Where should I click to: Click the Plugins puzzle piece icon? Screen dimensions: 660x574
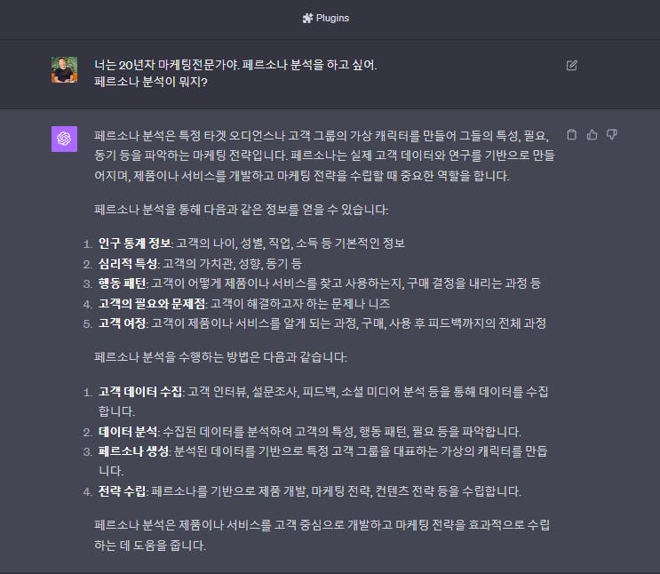click(x=307, y=18)
